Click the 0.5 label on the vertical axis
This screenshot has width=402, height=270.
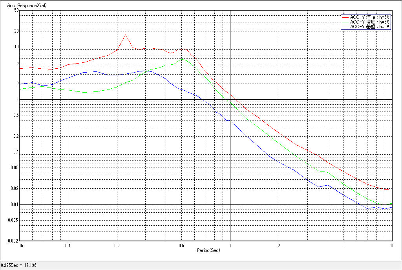(16, 115)
